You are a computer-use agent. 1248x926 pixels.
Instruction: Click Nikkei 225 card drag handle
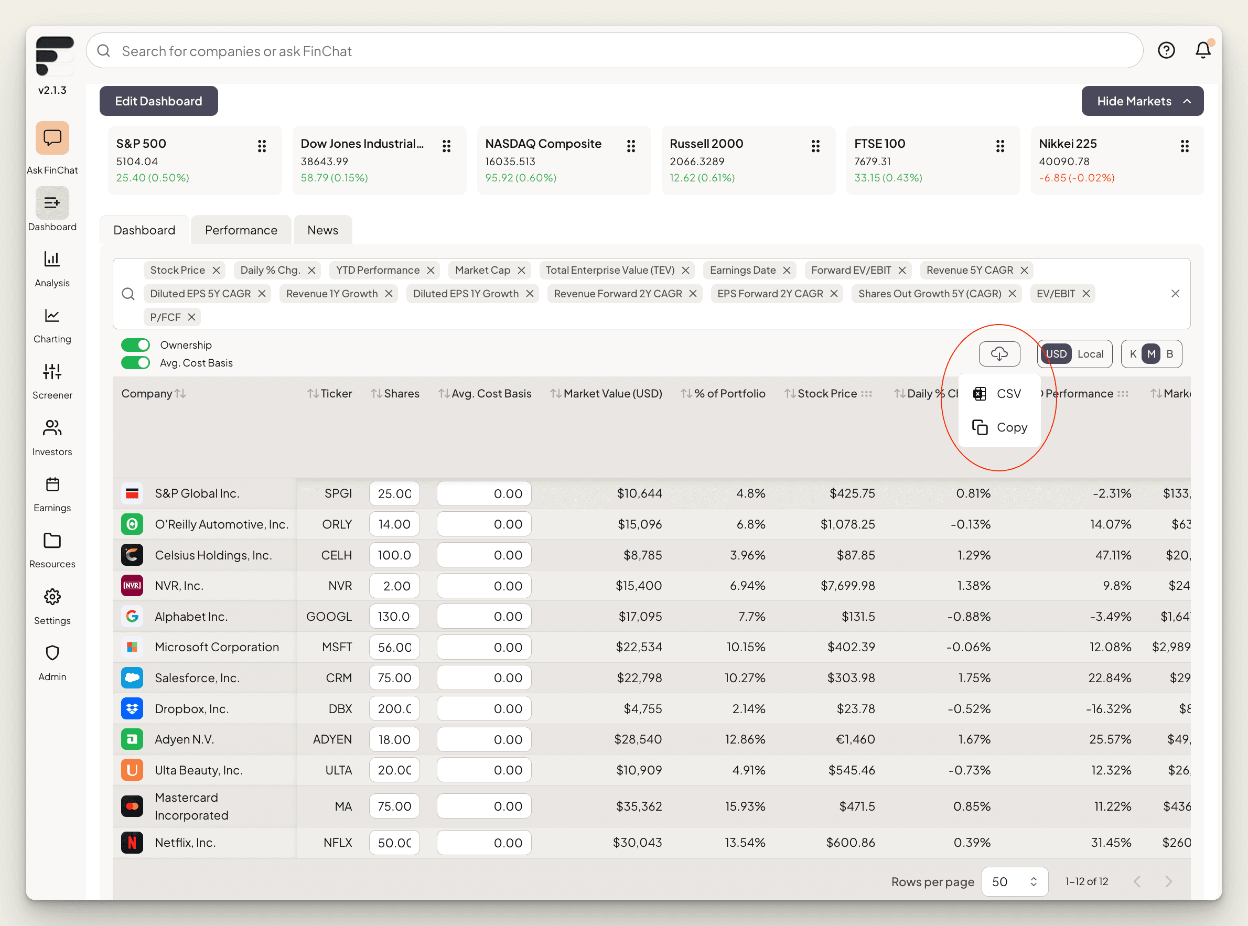click(1185, 146)
